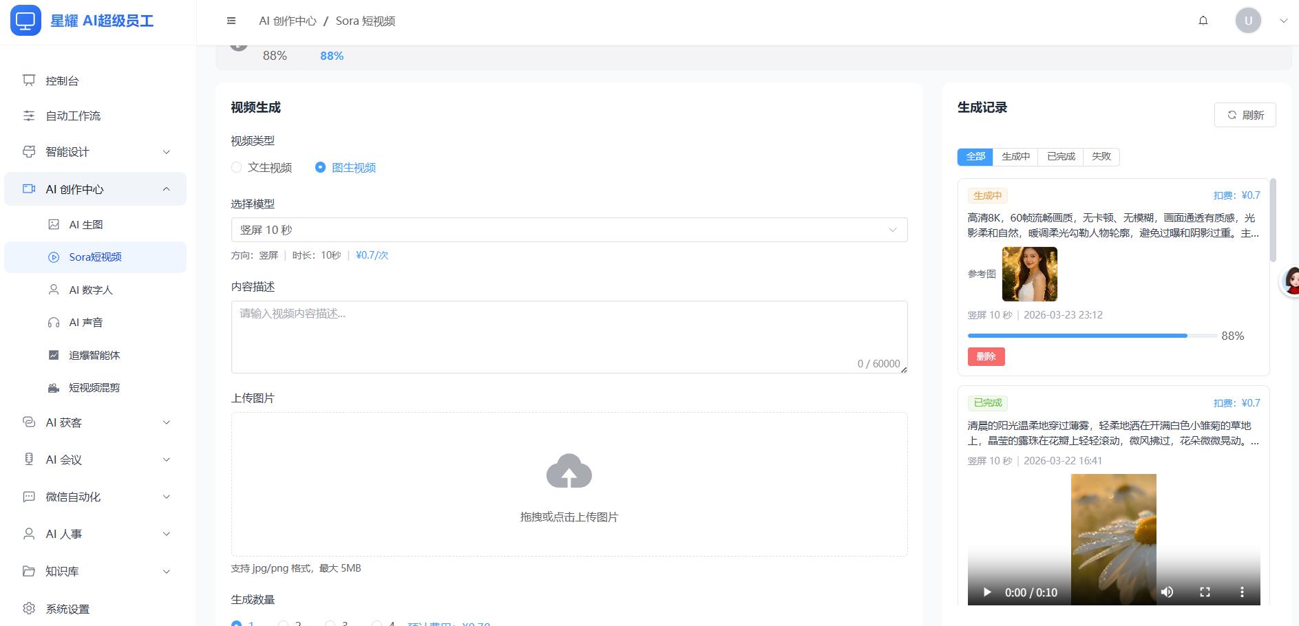Select the 文生视频 radio option

click(237, 167)
